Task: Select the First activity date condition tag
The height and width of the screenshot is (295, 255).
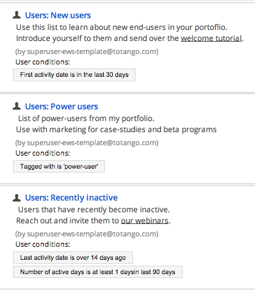Action: (74, 75)
